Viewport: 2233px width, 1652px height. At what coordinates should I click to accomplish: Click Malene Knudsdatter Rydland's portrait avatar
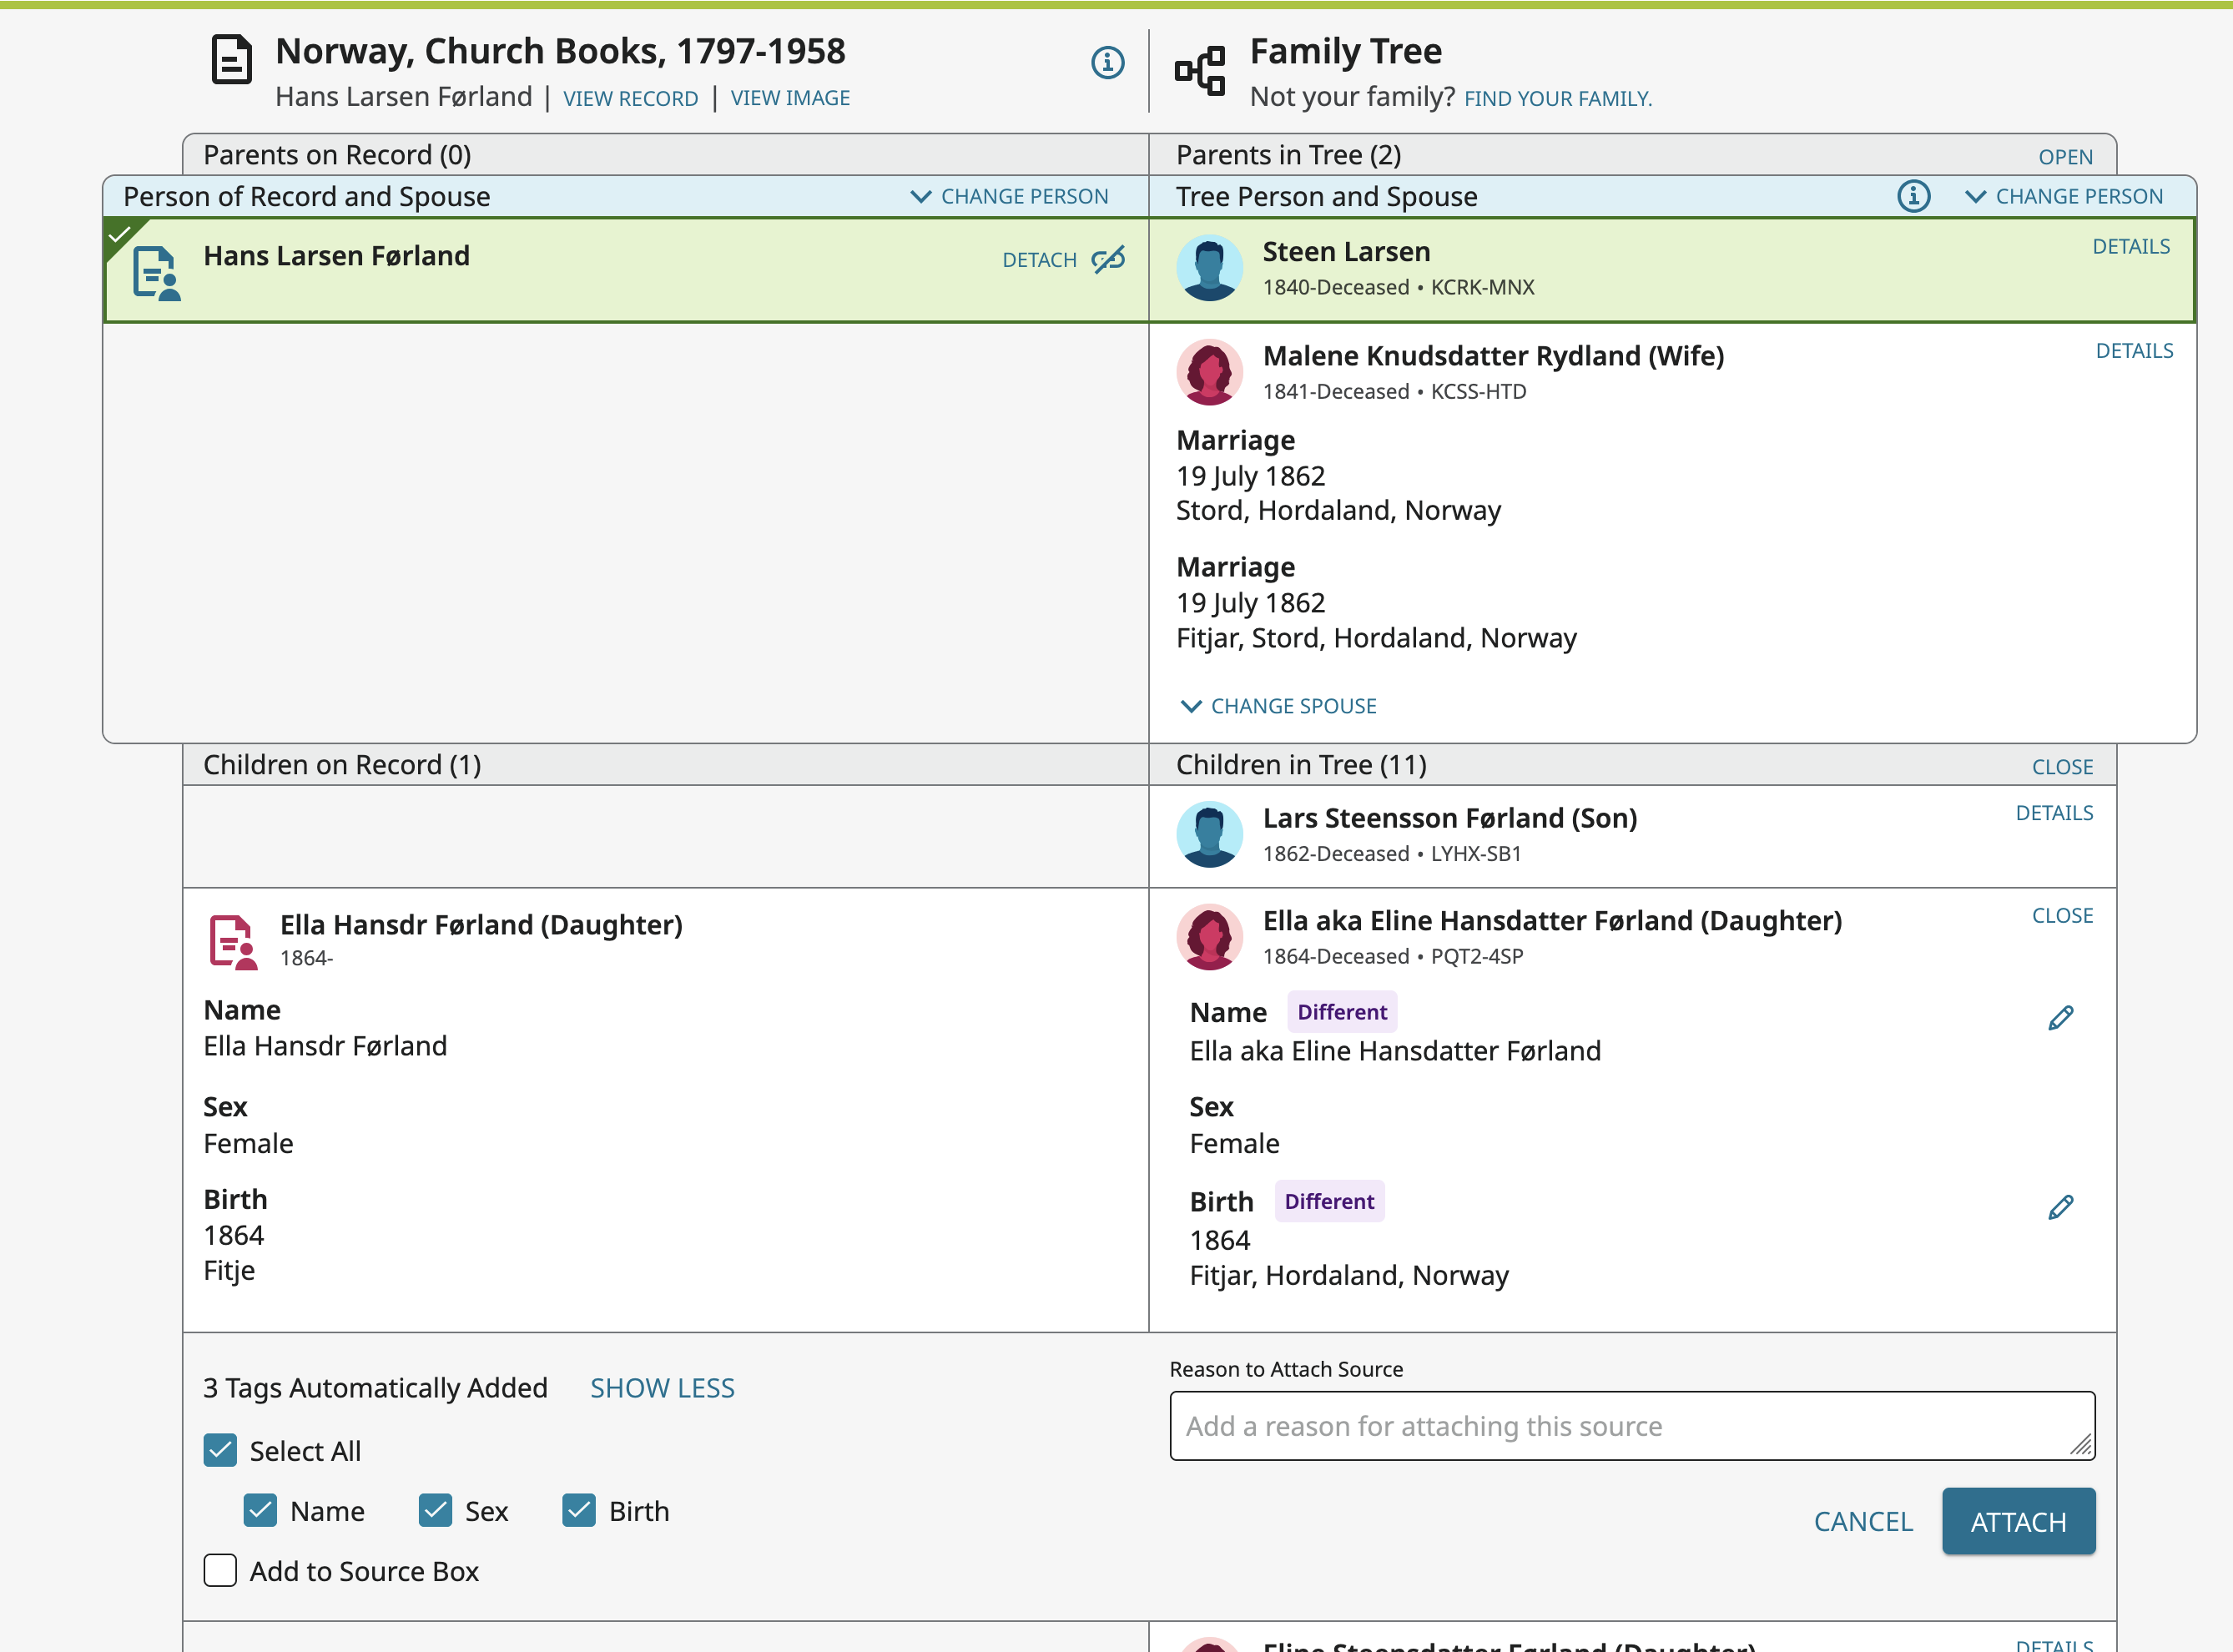[1209, 372]
